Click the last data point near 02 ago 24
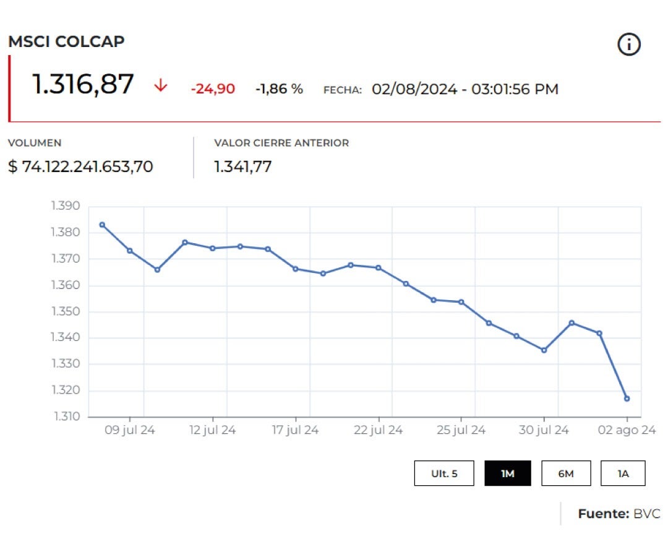Viewport: 668px width, 557px height. coord(627,399)
